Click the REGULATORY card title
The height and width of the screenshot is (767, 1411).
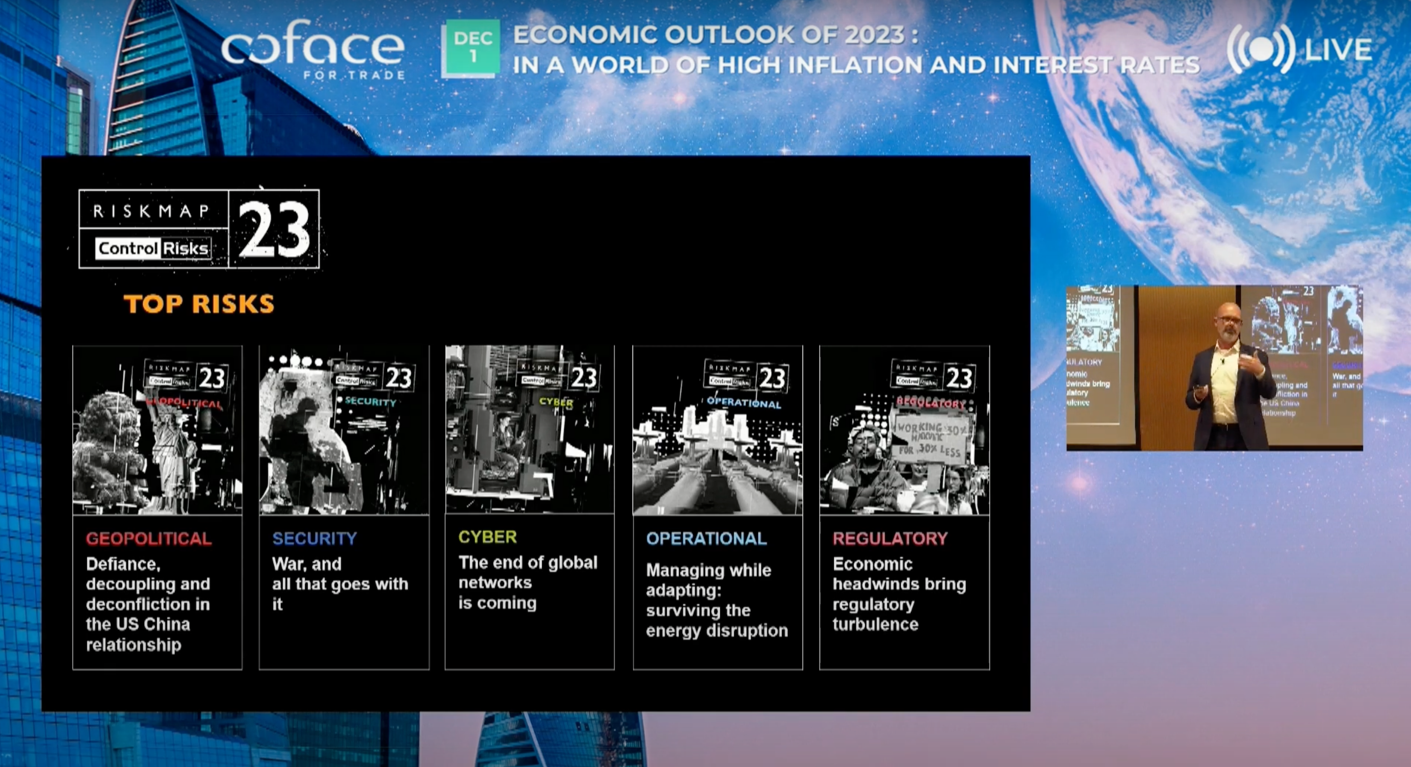[890, 538]
